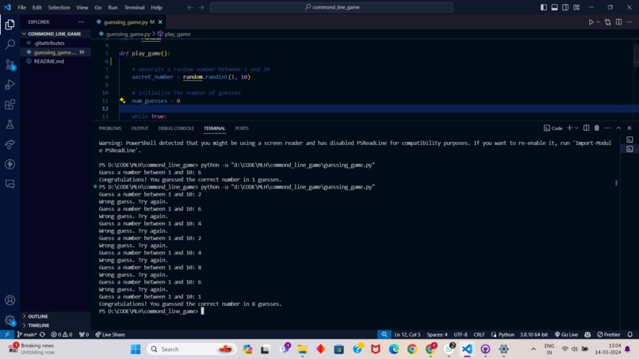Switch to the DEBUG CONSOLE tab

pos(176,128)
